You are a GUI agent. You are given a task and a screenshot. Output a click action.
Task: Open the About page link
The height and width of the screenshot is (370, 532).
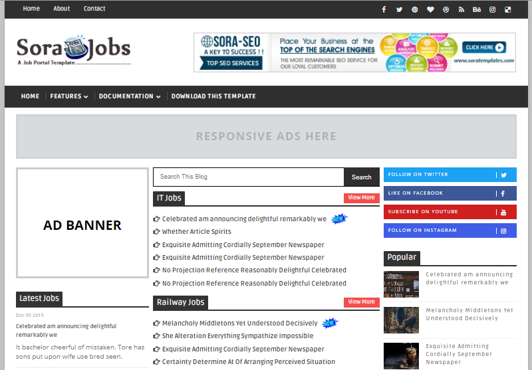click(x=61, y=9)
